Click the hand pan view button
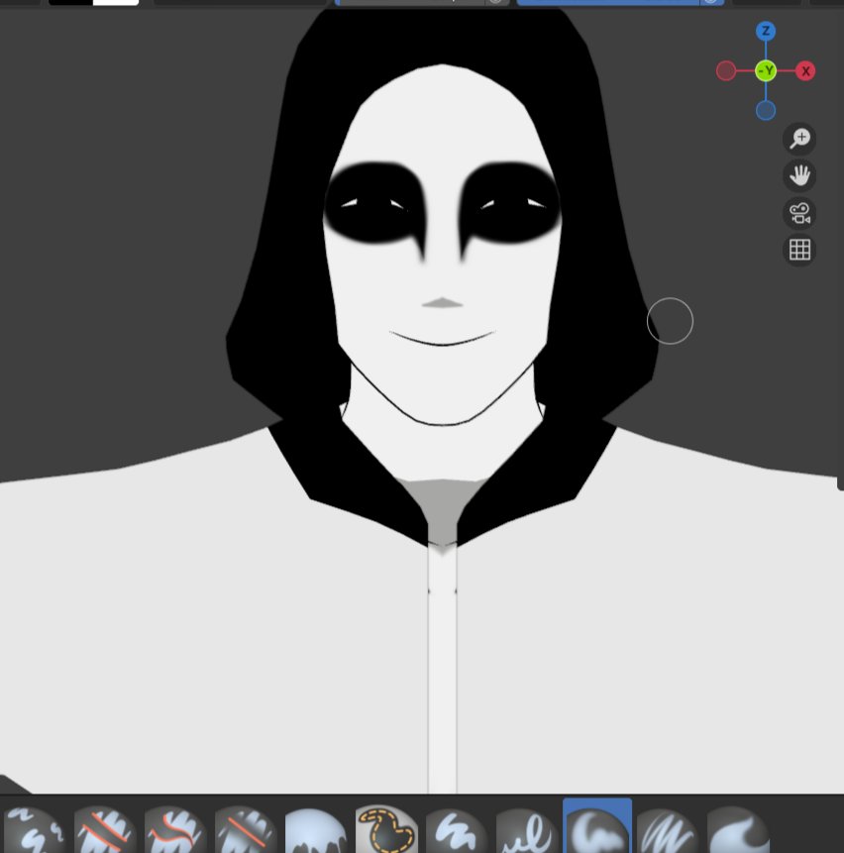 799,175
